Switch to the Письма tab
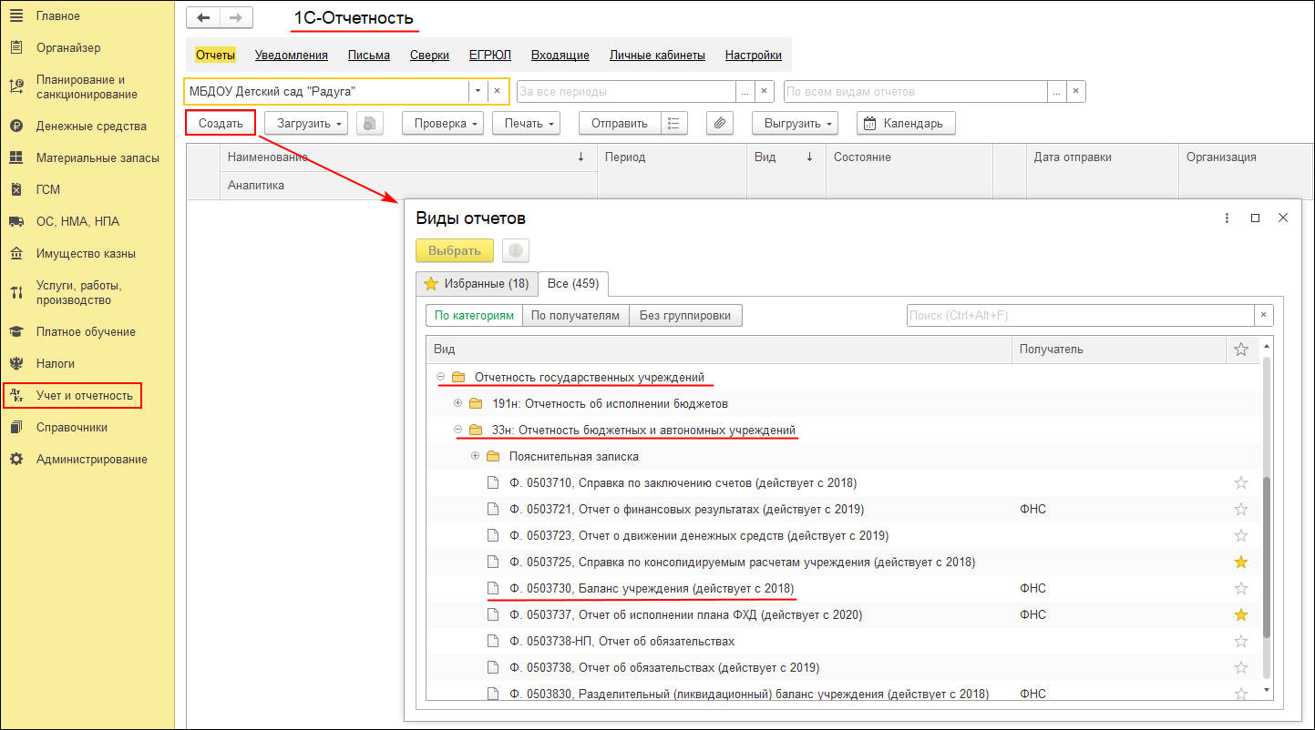Image resolution: width=1315 pixels, height=730 pixels. 369,55
